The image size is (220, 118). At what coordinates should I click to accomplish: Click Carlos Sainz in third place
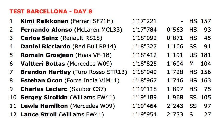(39, 38)
